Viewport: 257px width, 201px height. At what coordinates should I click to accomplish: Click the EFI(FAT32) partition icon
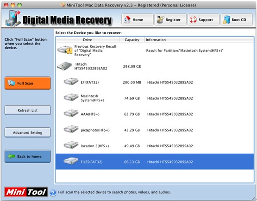pos(71,82)
